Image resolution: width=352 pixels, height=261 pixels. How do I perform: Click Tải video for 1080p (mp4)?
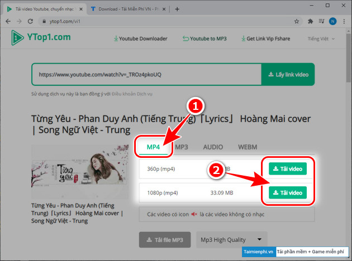[x=288, y=192]
